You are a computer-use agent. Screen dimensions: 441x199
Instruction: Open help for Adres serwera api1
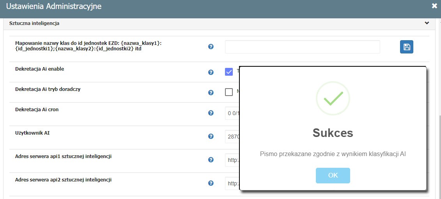pos(211,160)
